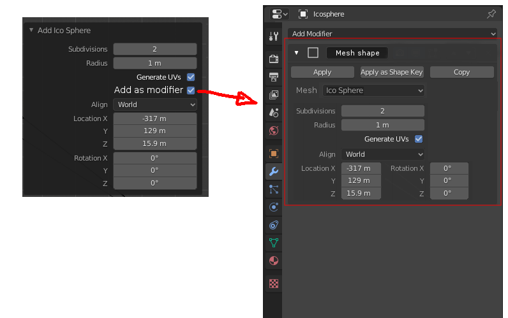Click Rotation Y field in Add Ico Sphere panel

point(155,170)
